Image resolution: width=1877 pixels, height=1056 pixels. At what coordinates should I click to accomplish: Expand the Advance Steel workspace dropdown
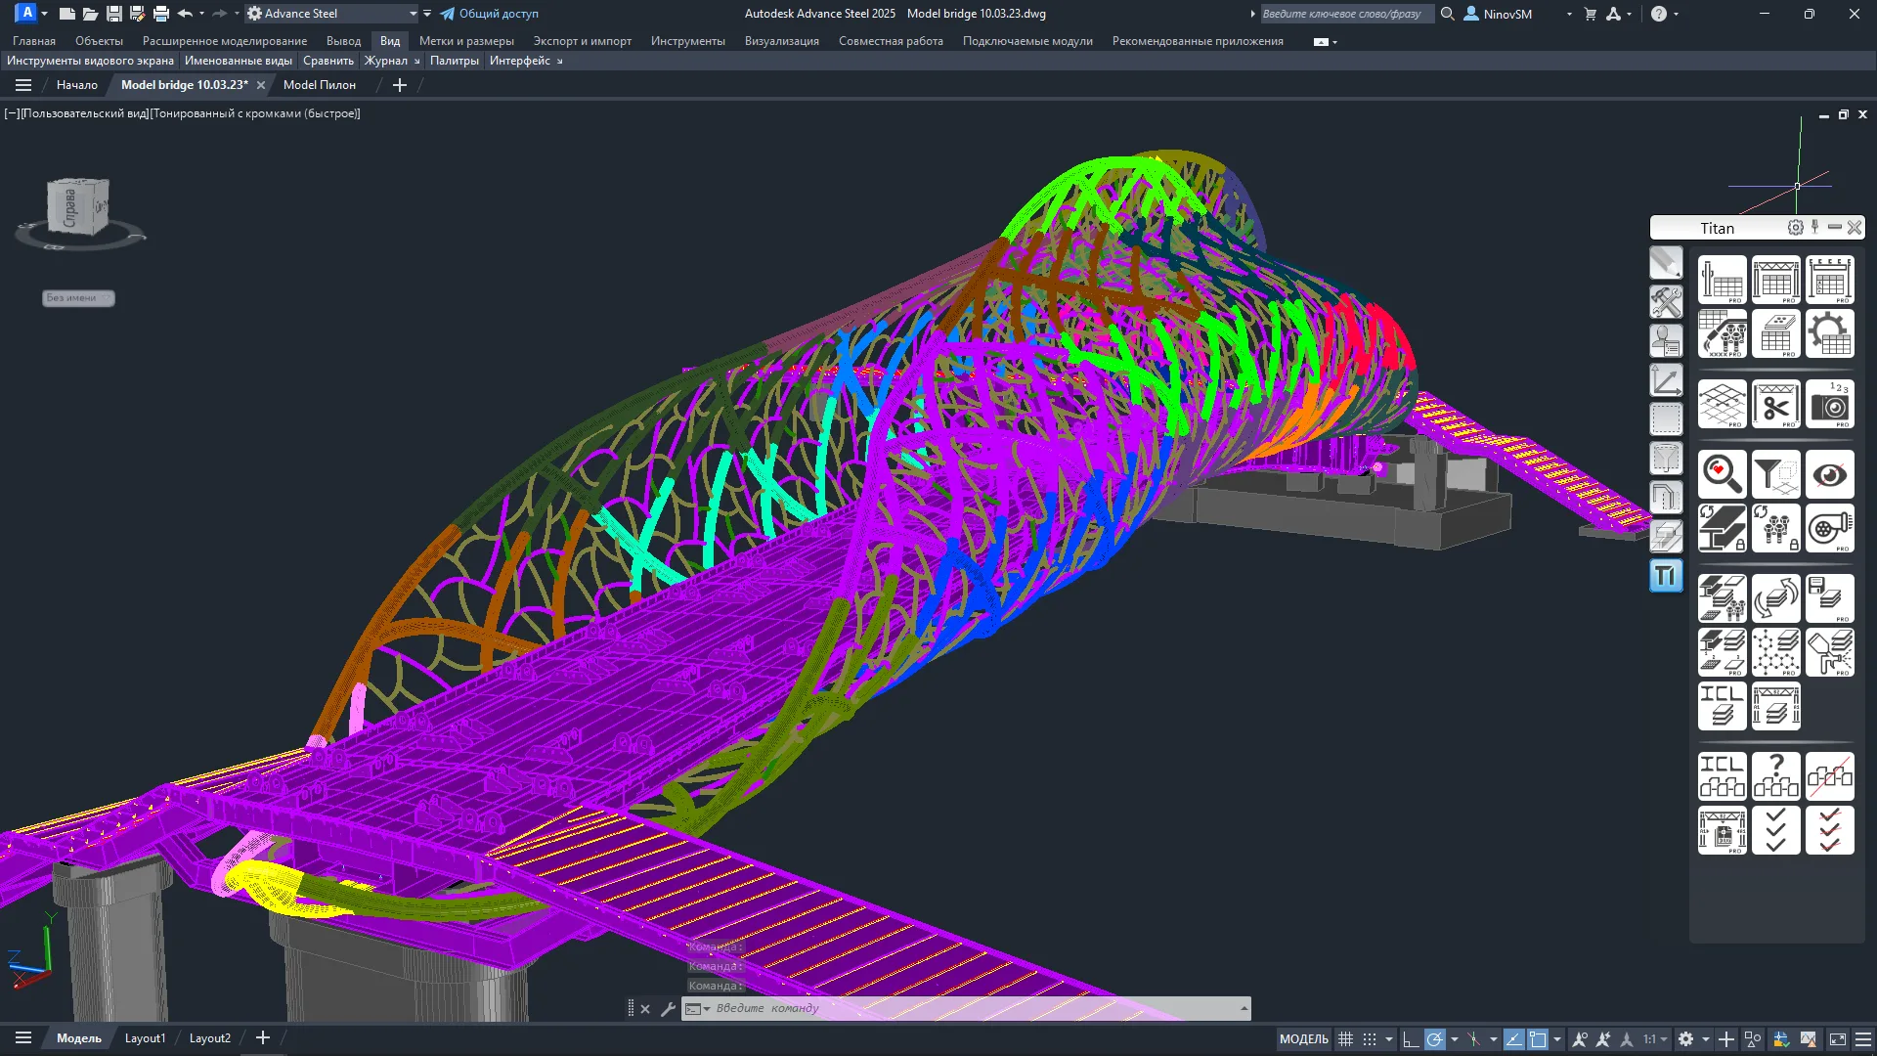413,14
